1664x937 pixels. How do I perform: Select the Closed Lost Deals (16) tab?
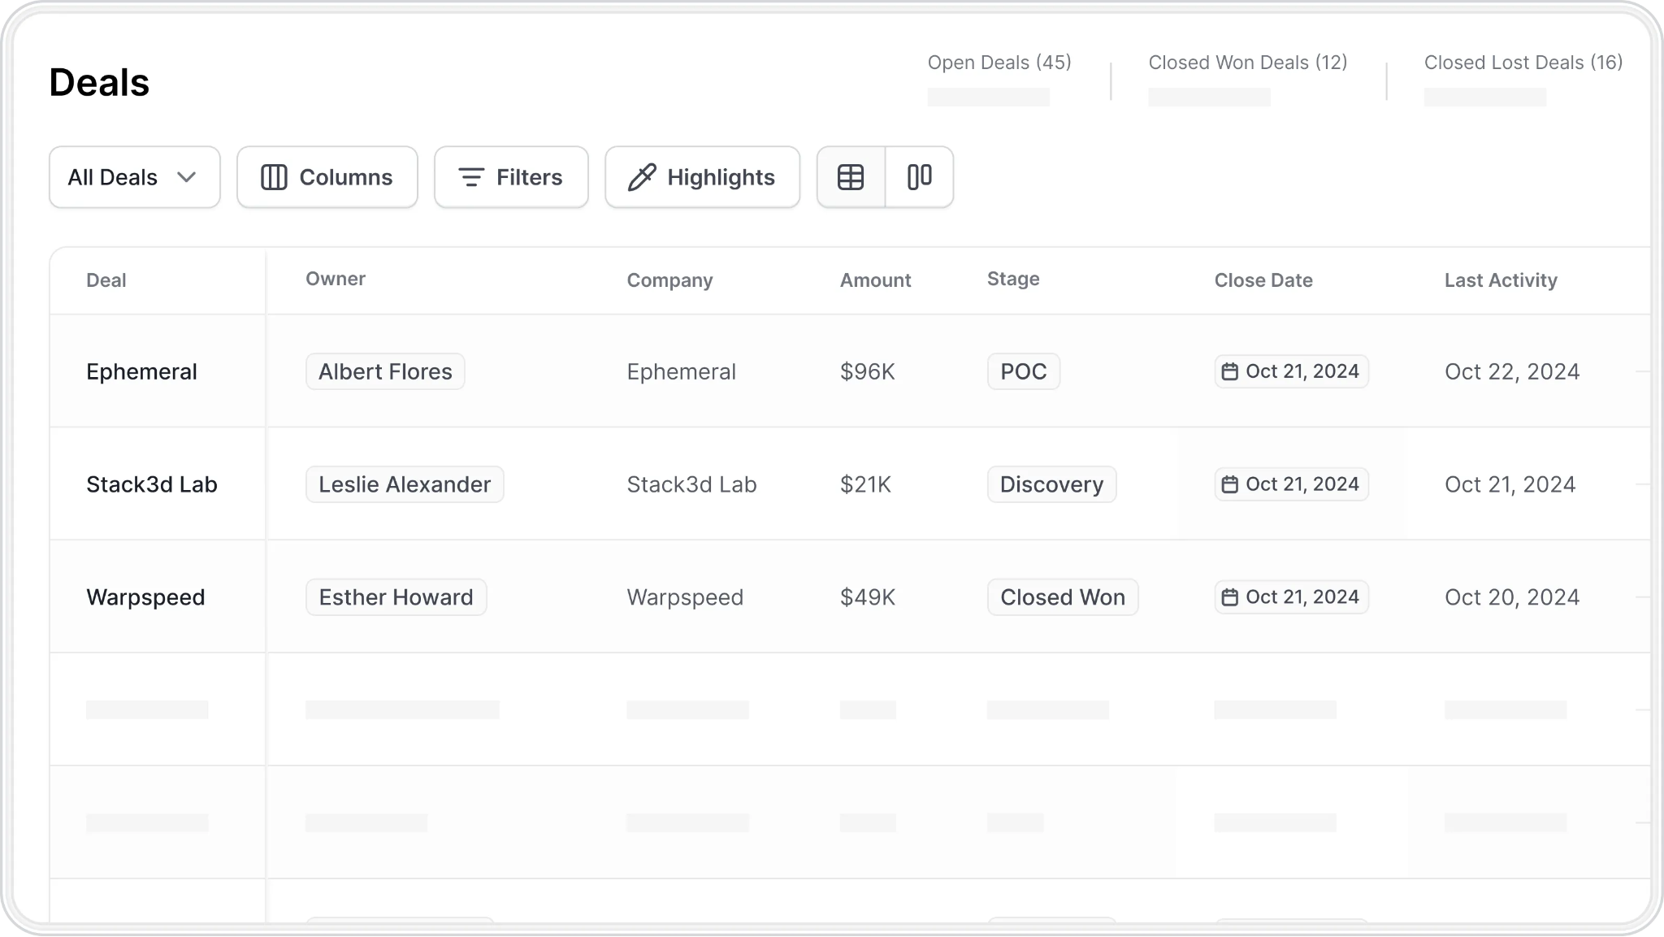[x=1523, y=63]
